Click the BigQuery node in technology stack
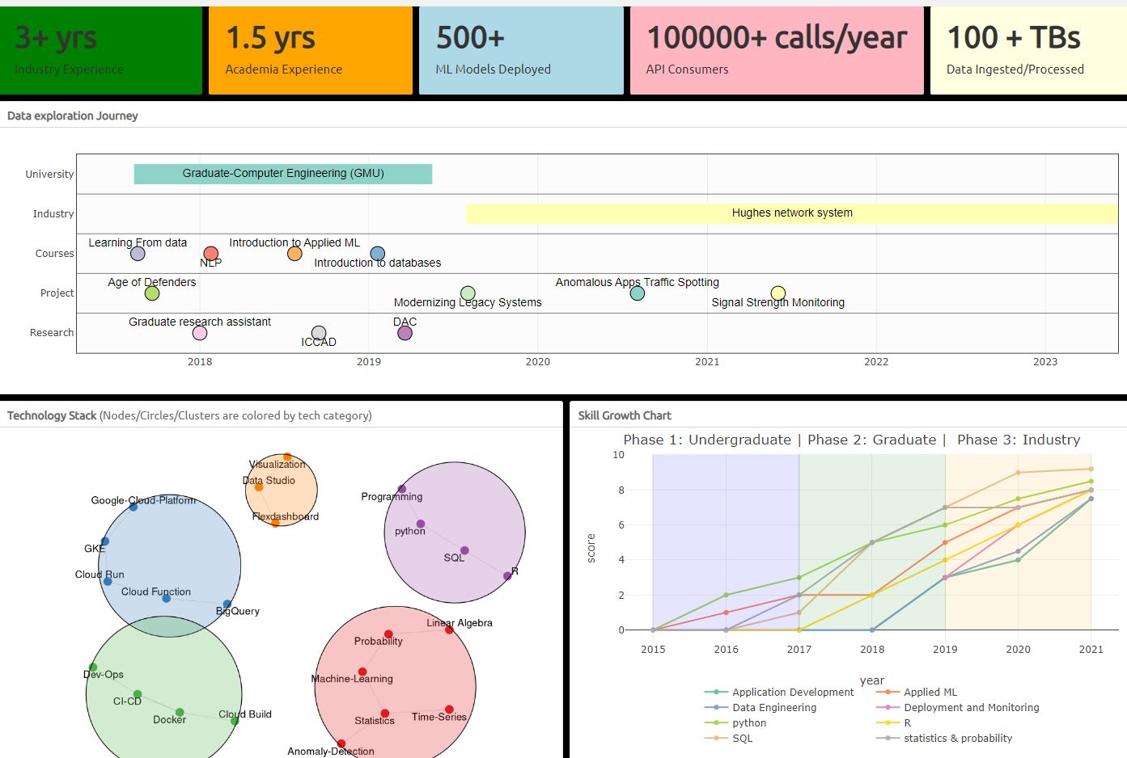 pos(227,604)
